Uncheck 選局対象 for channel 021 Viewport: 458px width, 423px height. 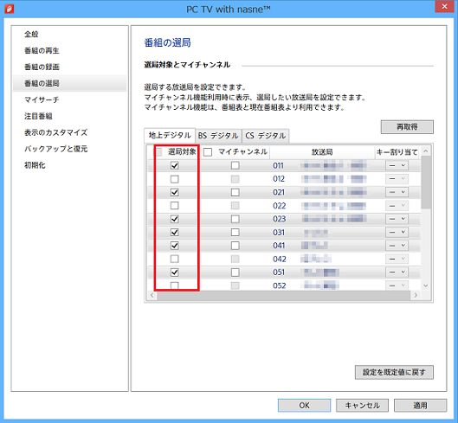pos(174,192)
